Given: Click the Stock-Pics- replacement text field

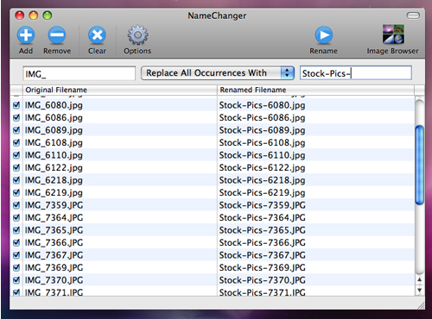Looking at the screenshot, I should pos(356,73).
